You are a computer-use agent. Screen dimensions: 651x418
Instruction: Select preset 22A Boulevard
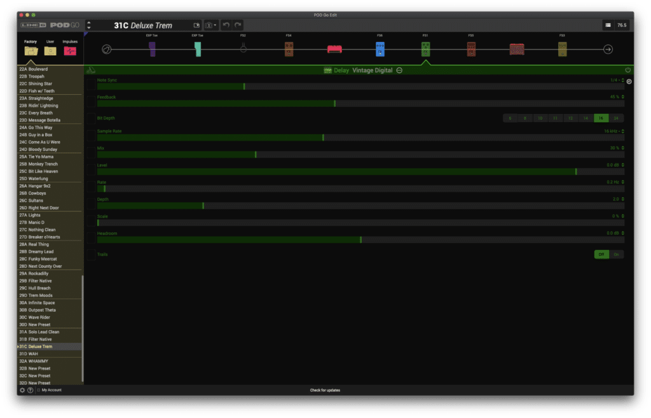tap(50, 69)
